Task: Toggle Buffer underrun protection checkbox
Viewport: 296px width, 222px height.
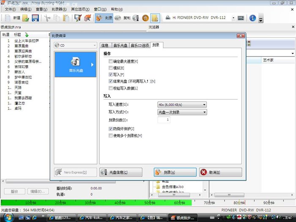Action: click(x=111, y=129)
